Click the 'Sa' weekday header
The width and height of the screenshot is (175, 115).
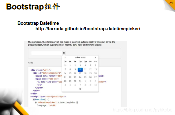point(95,62)
